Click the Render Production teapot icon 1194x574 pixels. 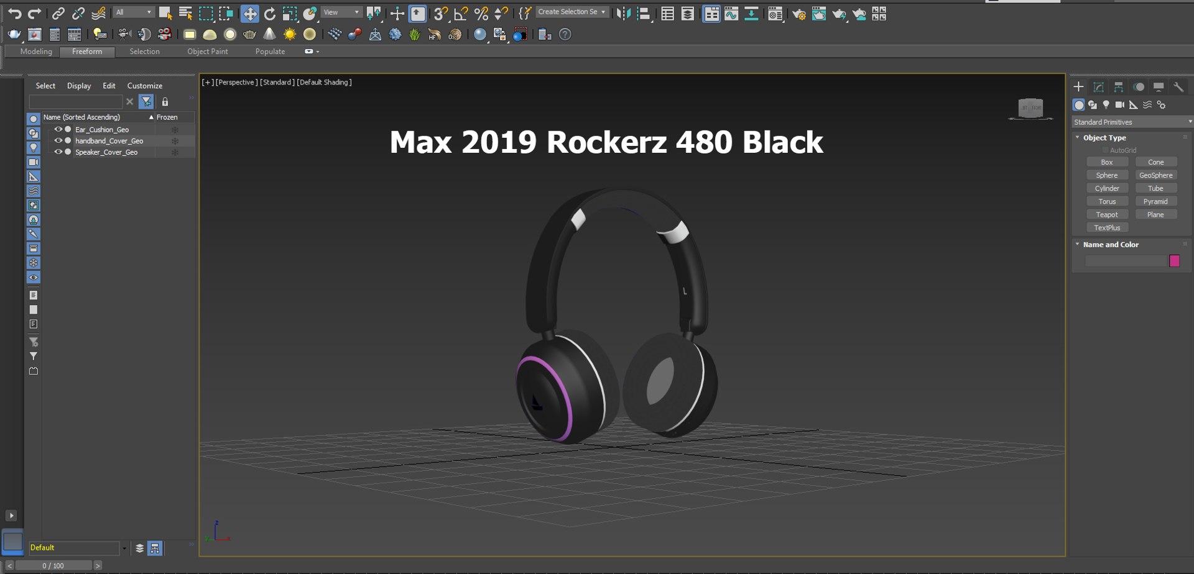click(x=839, y=13)
